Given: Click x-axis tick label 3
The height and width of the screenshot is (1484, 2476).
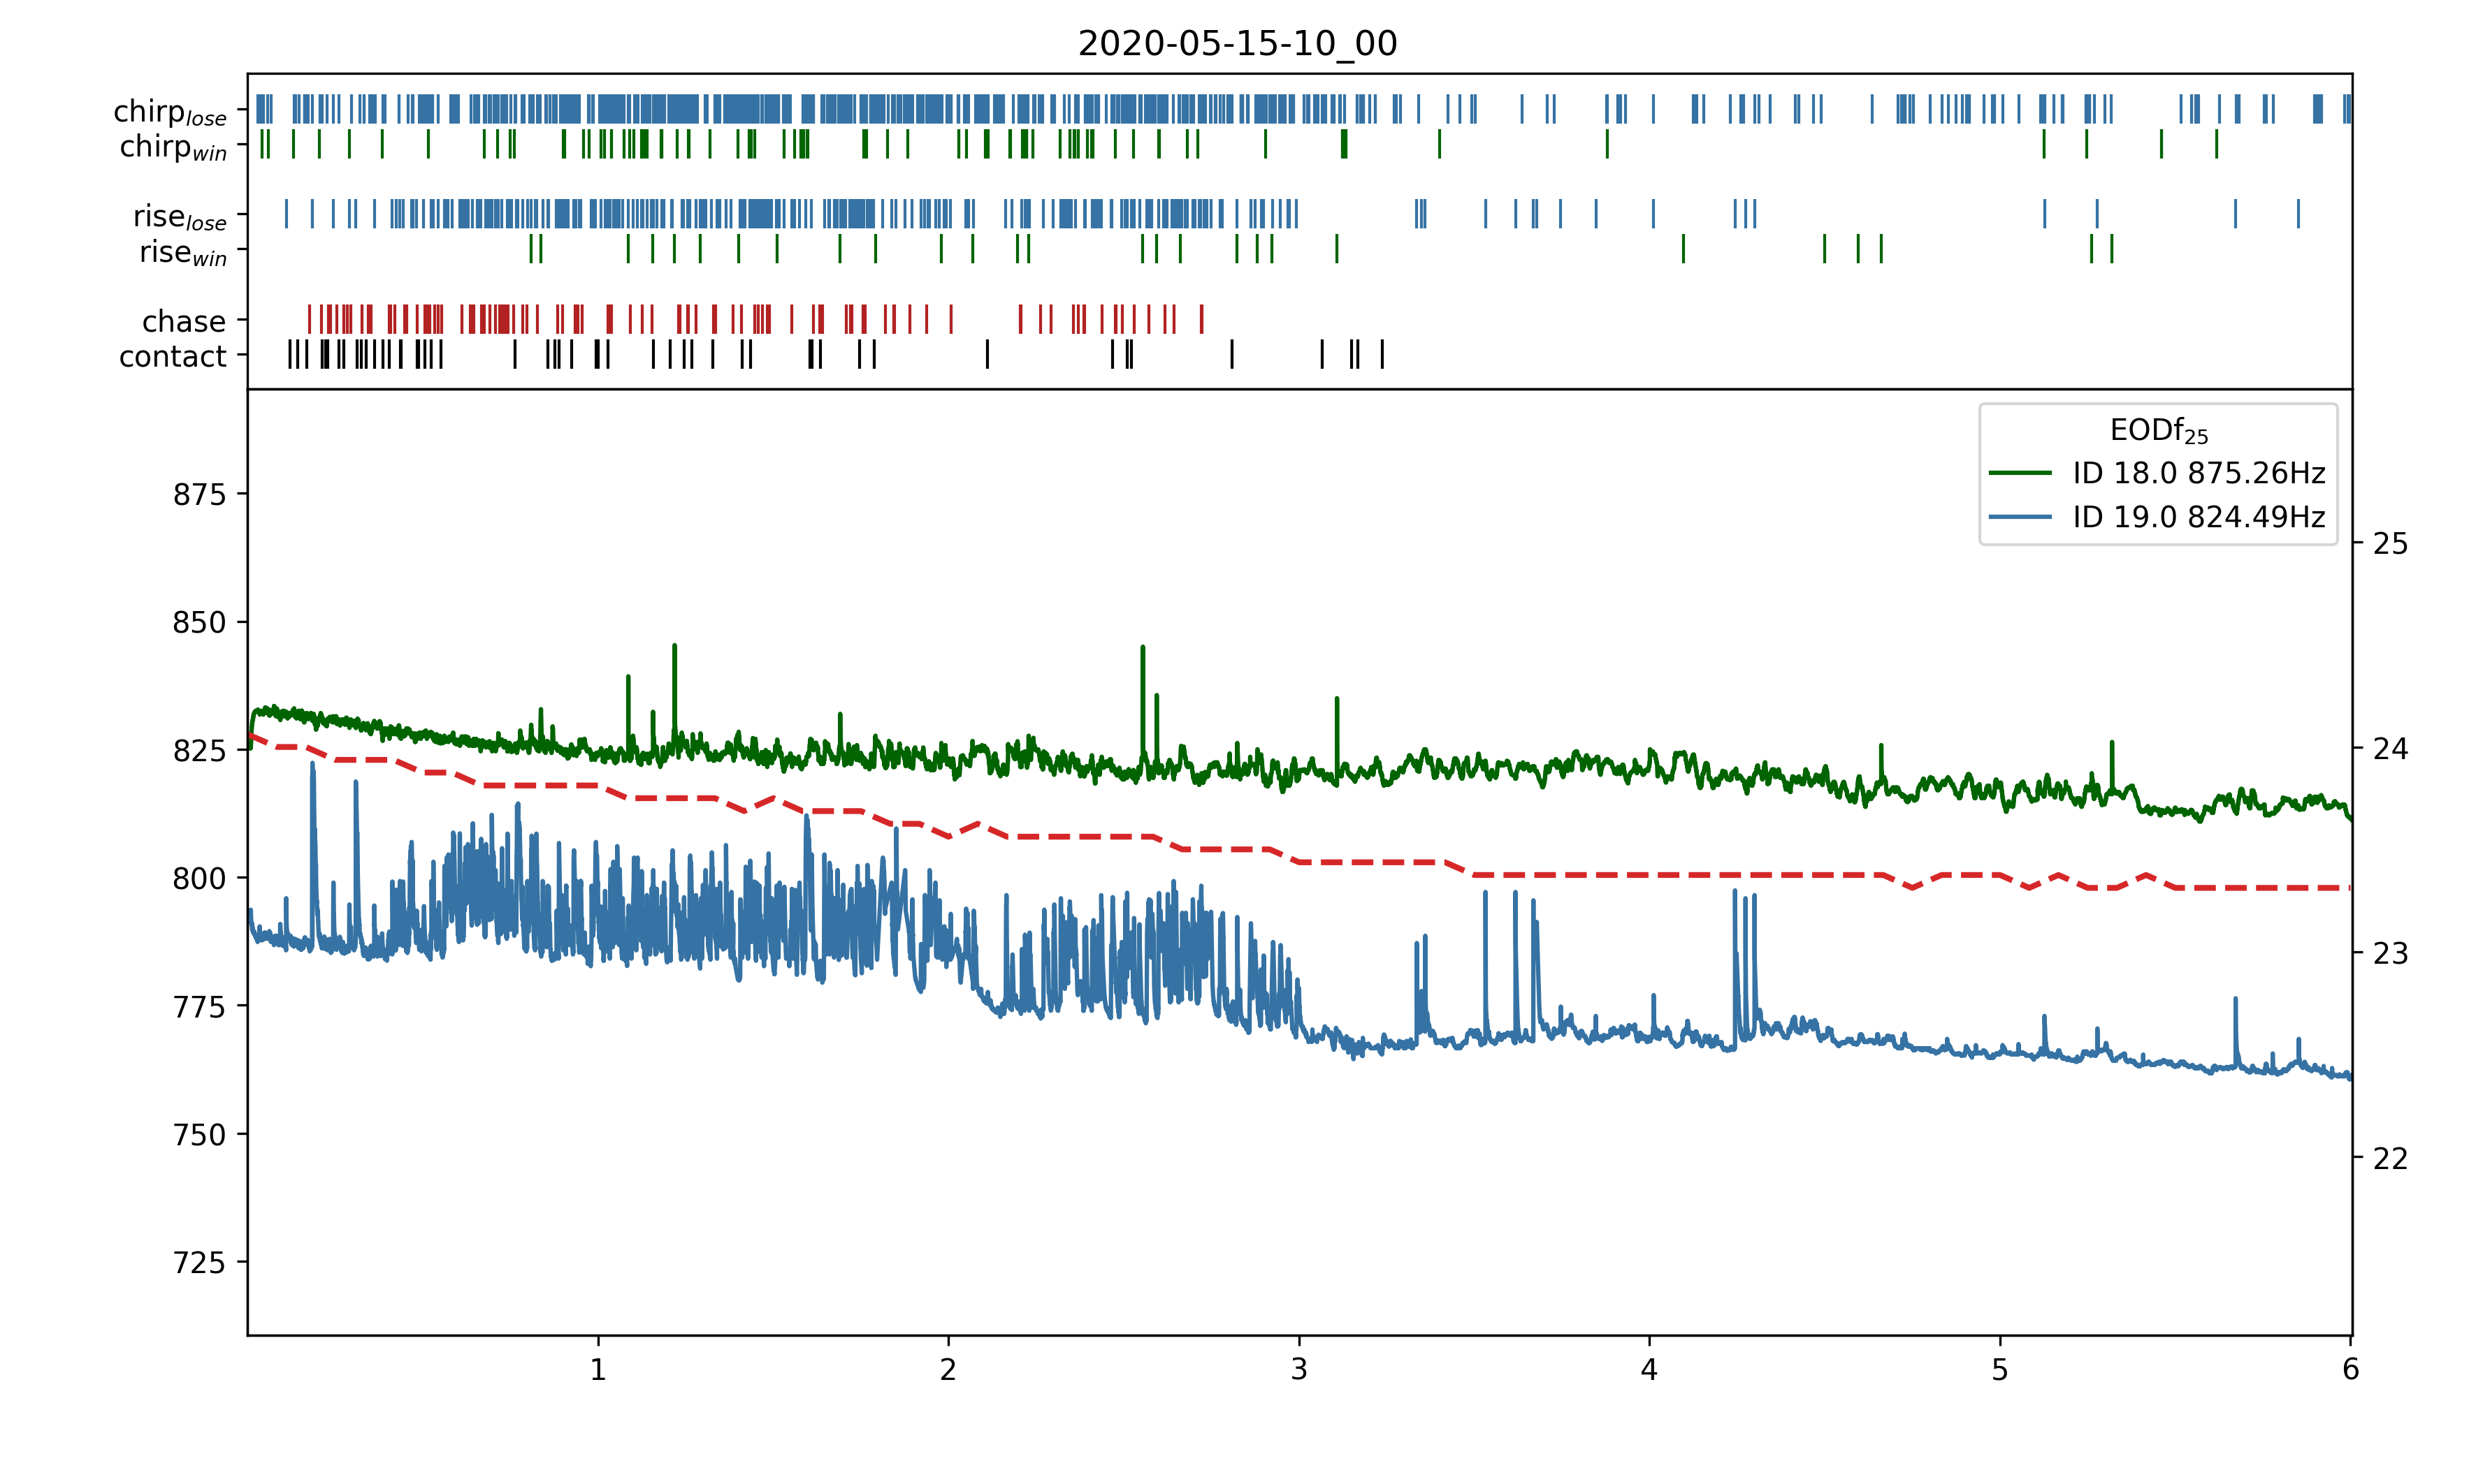Looking at the screenshot, I should 1298,1369.
